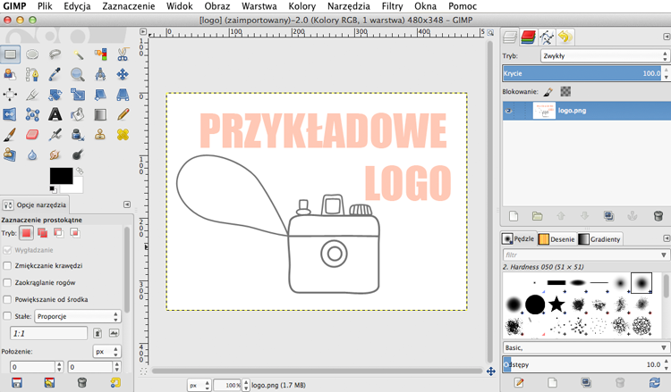Viewport: 671px width, 392px height.
Task: Expand the brush filtr dropdown
Action: point(663,254)
